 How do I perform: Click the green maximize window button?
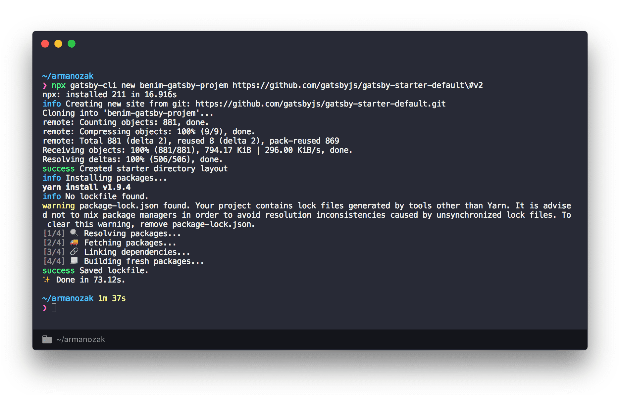point(72,44)
